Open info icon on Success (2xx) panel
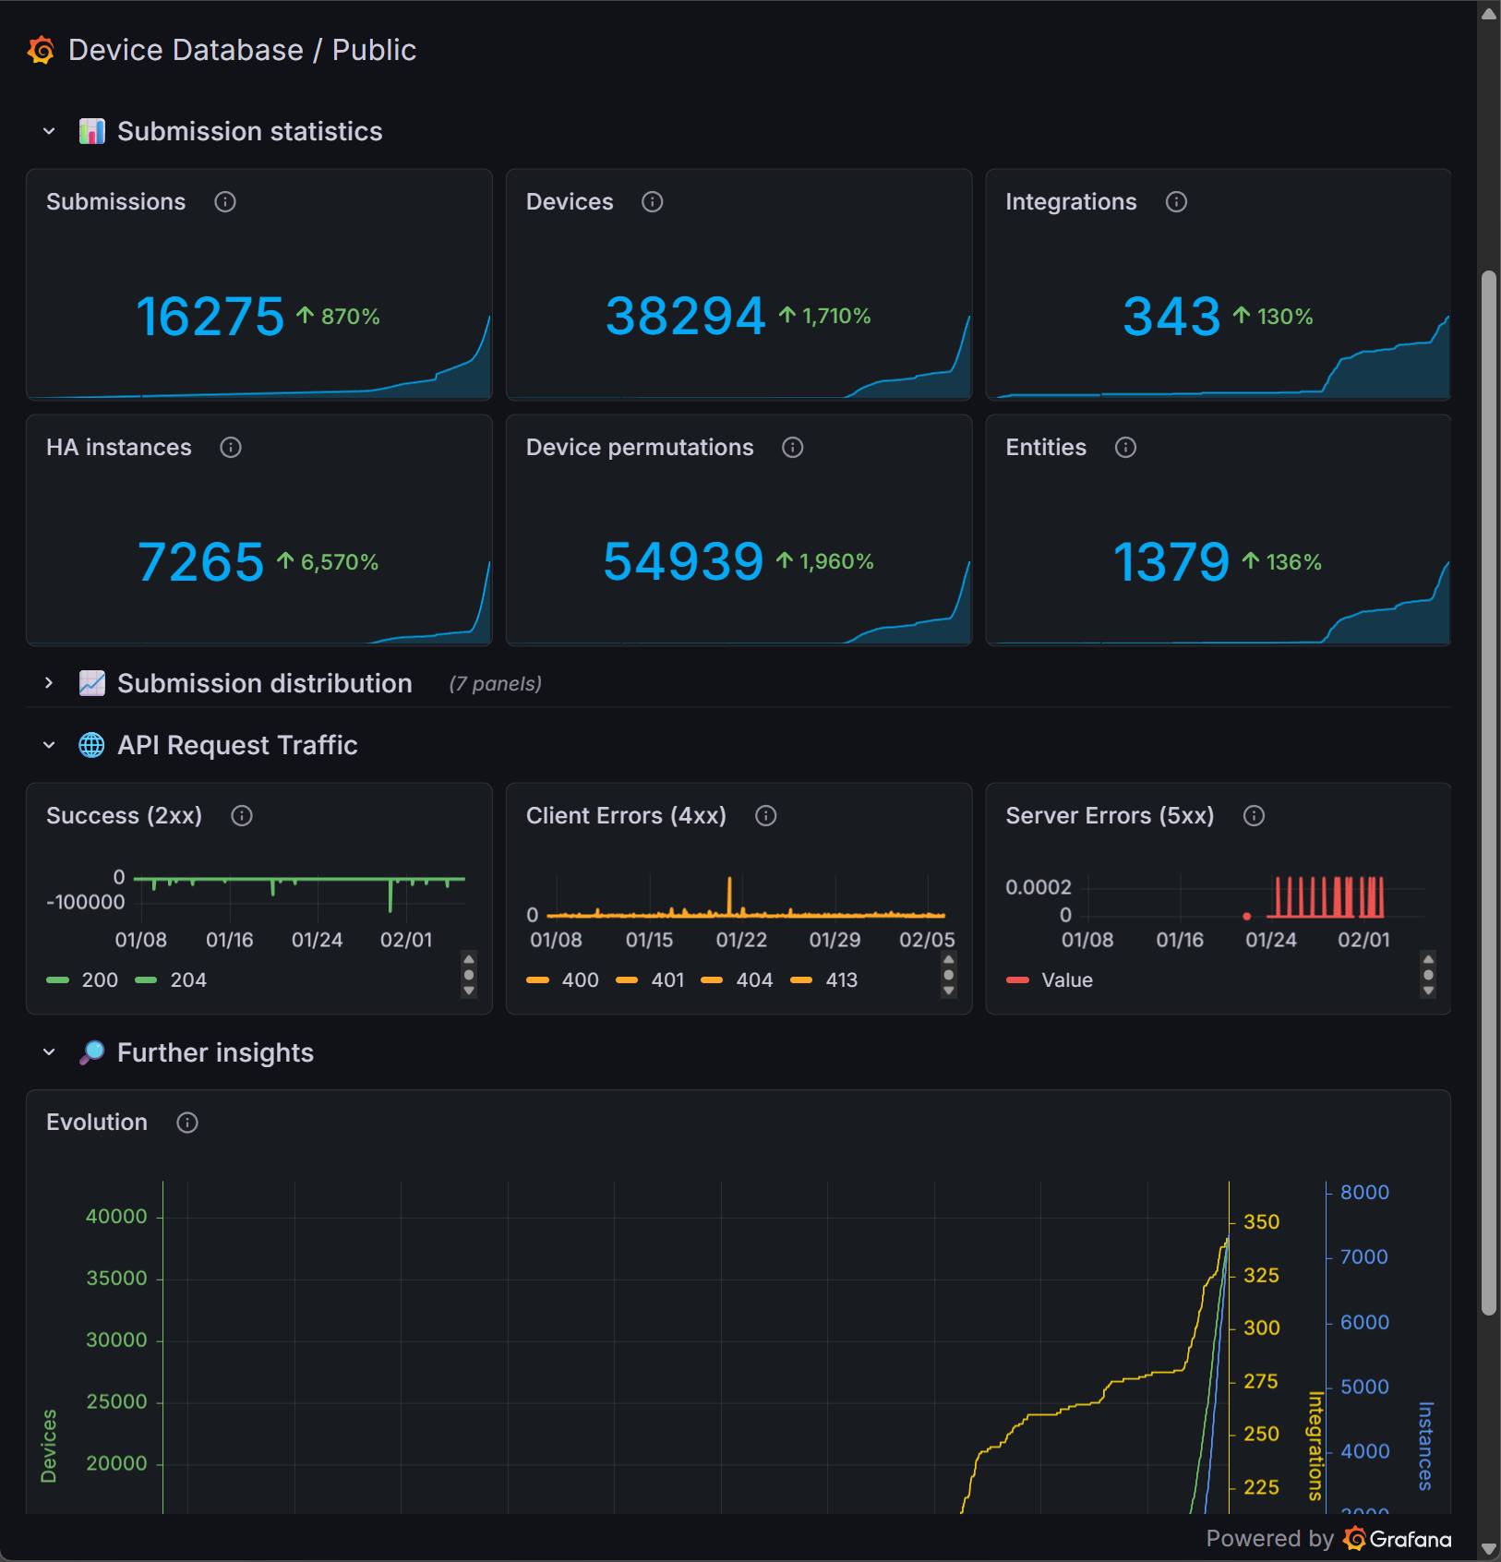 click(x=242, y=816)
